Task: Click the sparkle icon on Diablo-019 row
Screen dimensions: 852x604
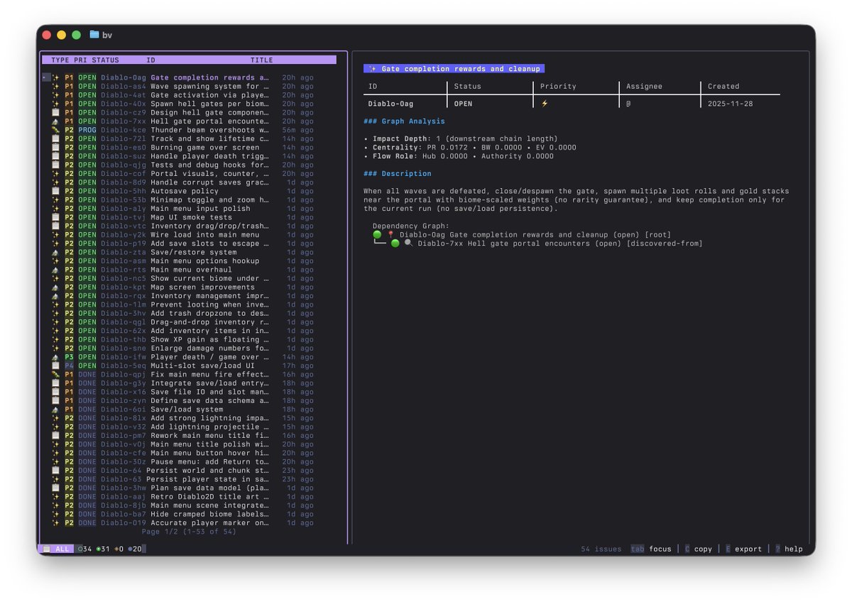Action: pos(55,523)
